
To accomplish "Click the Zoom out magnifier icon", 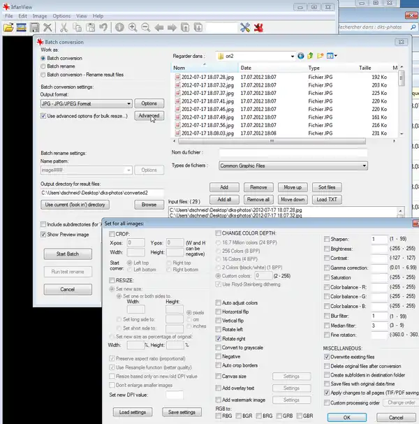I will click(x=145, y=28).
